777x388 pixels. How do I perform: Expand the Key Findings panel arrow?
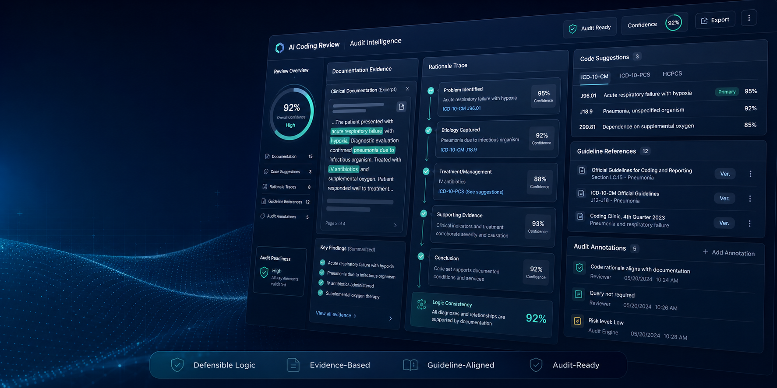coord(391,318)
